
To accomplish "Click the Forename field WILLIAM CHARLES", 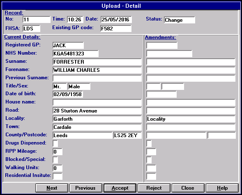I will coord(97,70).
